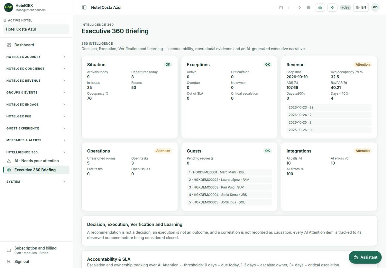Image resolution: width=386 pixels, height=268 pixels.
Task: Open the EN language selector
Action: [x=361, y=7]
